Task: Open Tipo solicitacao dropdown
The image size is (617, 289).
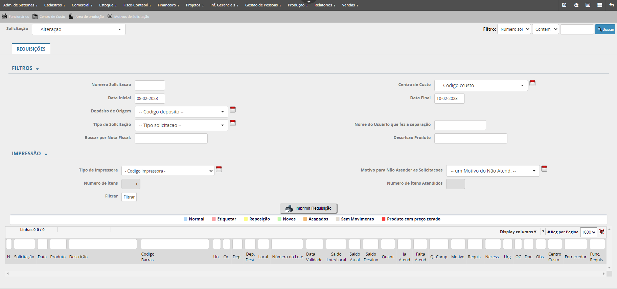Action: tap(181, 125)
